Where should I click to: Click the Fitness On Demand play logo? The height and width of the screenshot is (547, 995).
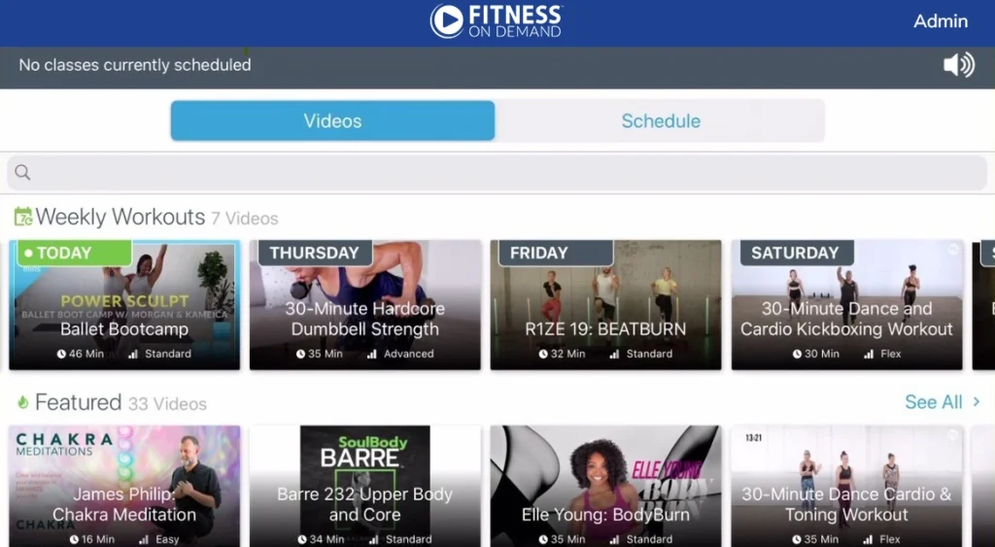click(447, 21)
